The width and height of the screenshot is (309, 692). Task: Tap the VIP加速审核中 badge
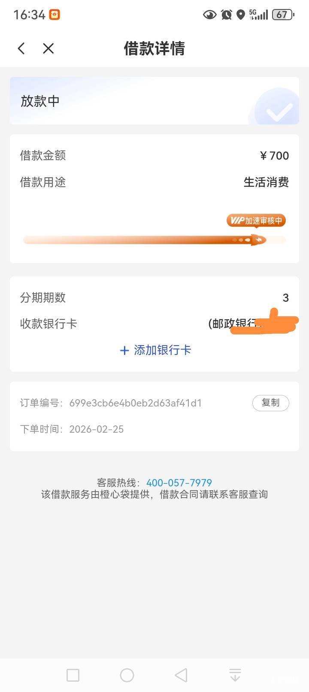256,221
